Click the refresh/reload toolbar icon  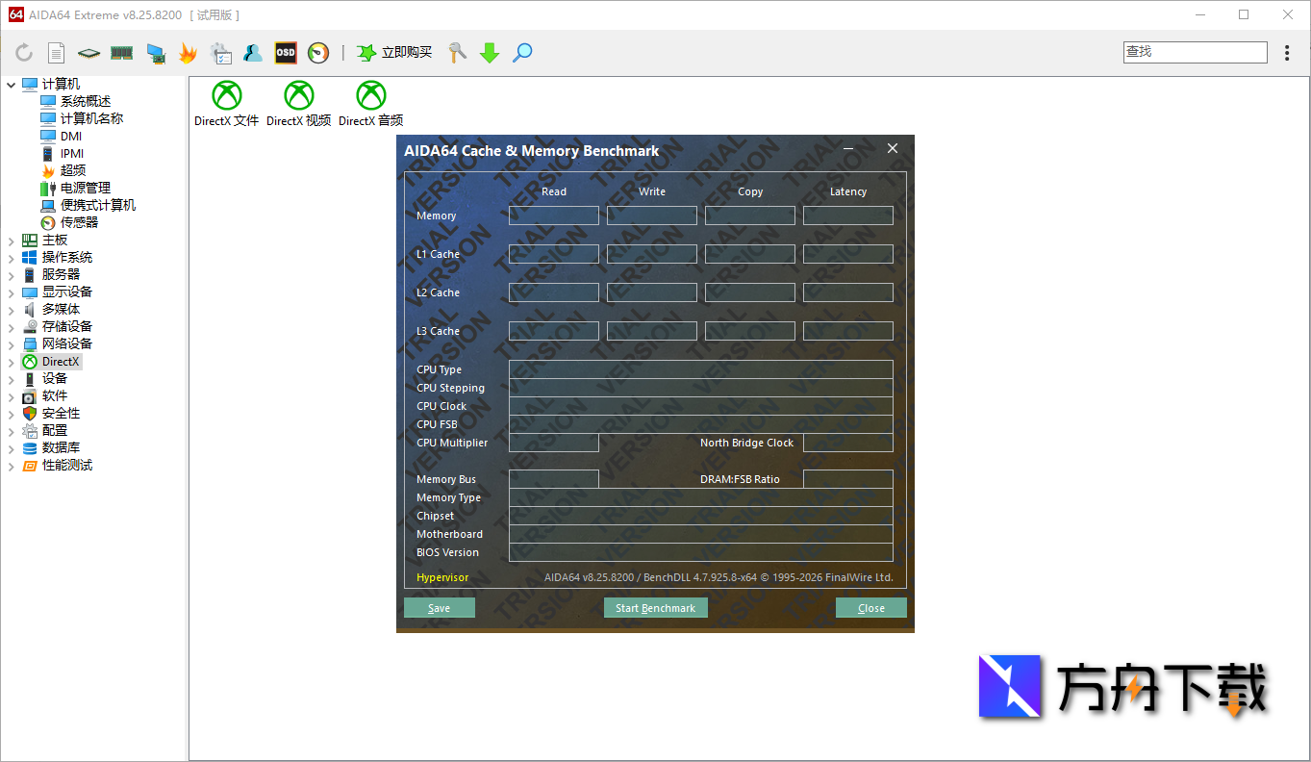[24, 53]
